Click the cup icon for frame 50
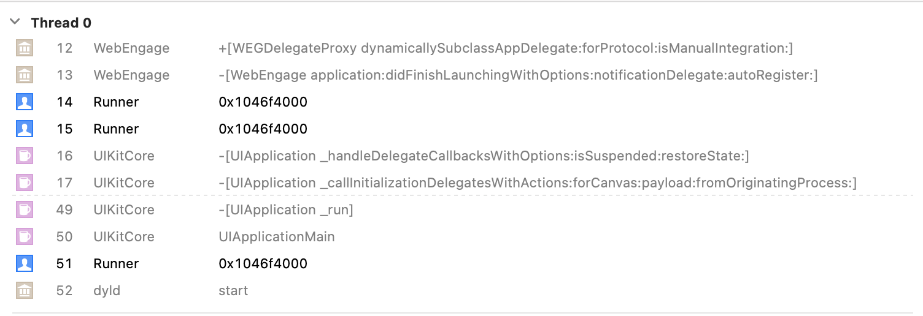 (x=24, y=236)
